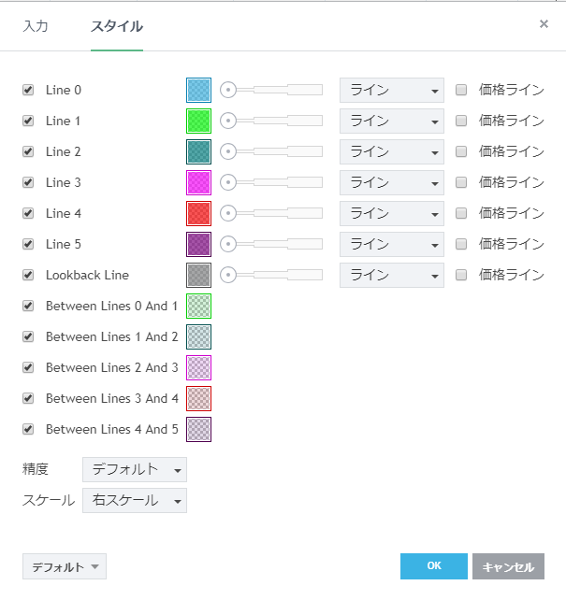Select the スタイル tab
Viewport: 566px width, 600px height.
point(117,26)
